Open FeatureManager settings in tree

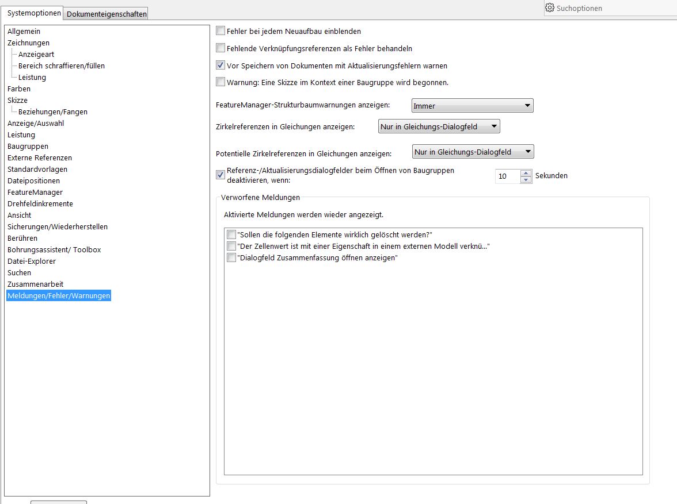click(x=35, y=193)
